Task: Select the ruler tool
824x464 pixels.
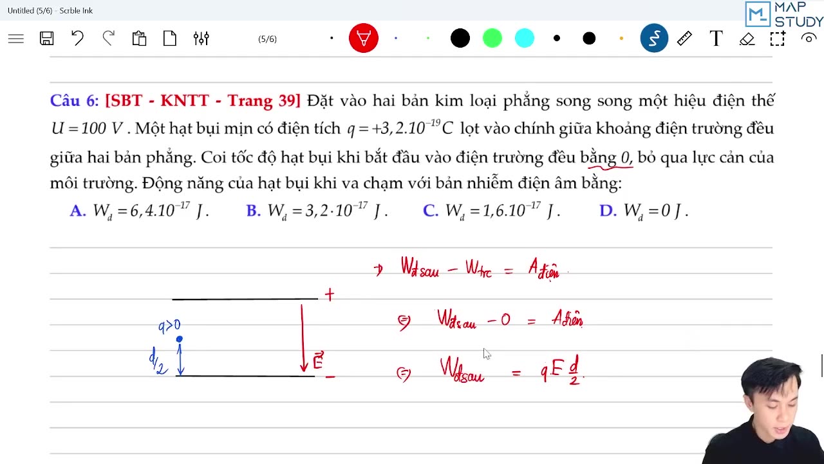Action: coord(684,39)
